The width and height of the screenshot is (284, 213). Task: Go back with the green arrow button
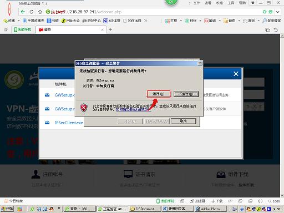coord(23,12)
